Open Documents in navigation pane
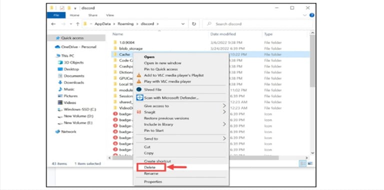Viewport: 384px width, 190px height. [71, 76]
